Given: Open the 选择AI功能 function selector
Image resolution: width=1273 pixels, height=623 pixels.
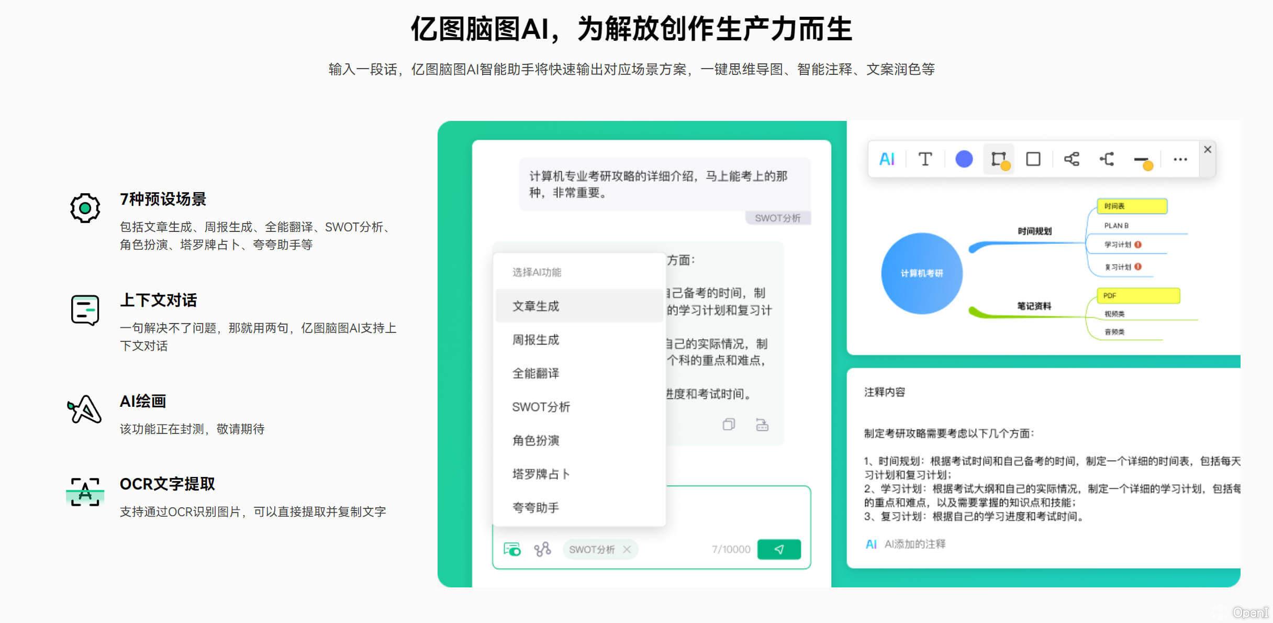Looking at the screenshot, I should coord(537,271).
